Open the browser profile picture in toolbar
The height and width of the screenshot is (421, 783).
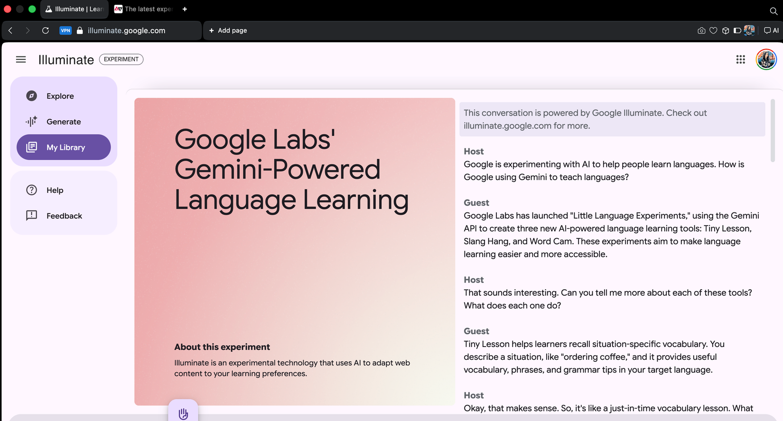click(749, 30)
